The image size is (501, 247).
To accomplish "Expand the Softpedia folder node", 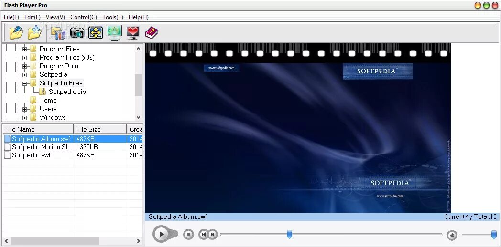I will pyautogui.click(x=24, y=75).
